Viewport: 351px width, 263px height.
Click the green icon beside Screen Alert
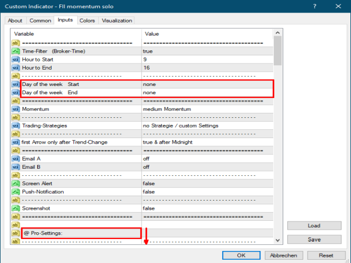tap(15, 184)
